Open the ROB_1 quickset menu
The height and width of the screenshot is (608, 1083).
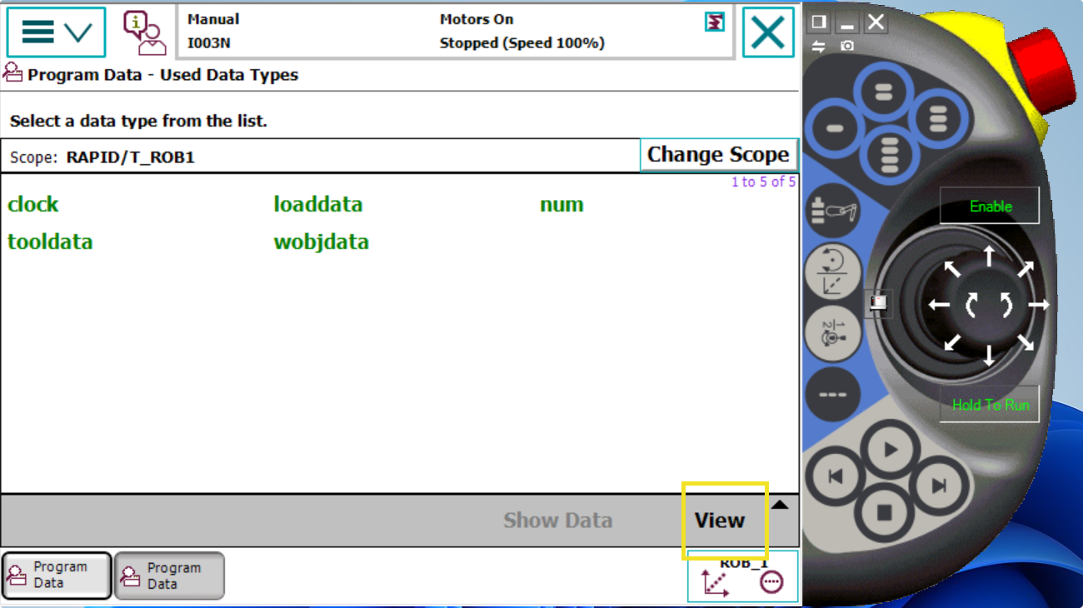click(x=742, y=576)
